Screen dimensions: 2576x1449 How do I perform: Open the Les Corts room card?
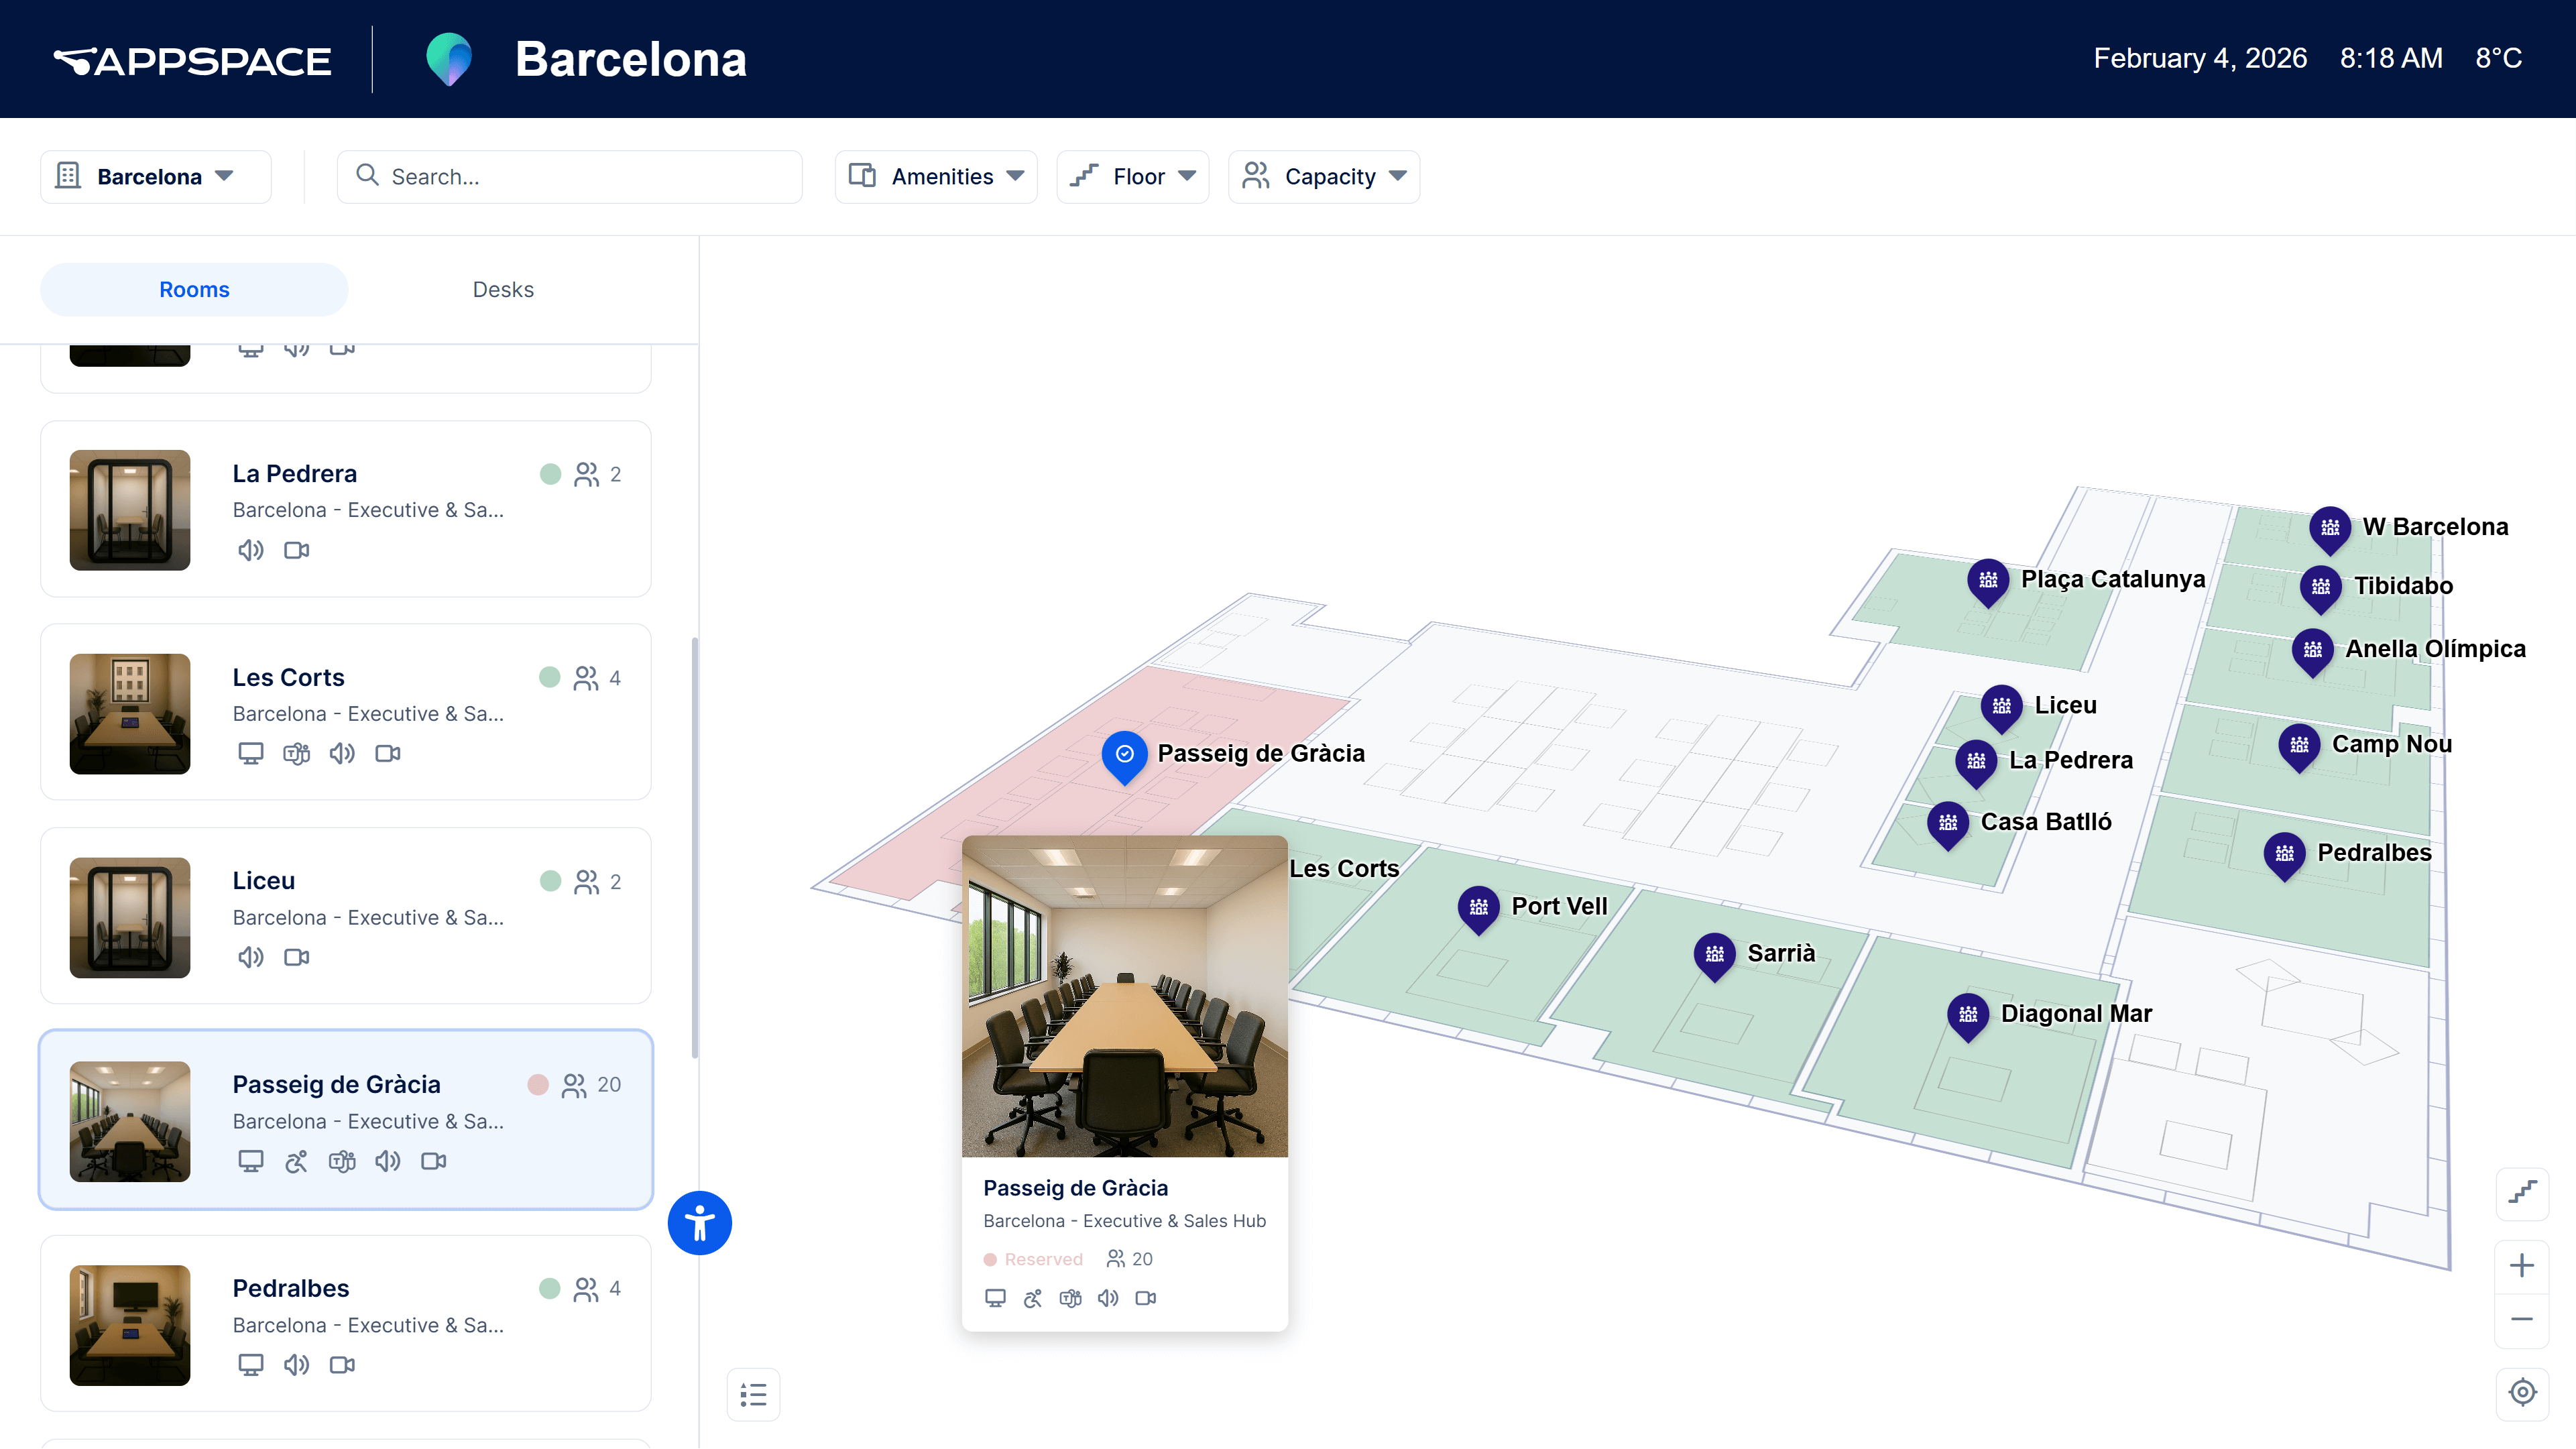346,712
